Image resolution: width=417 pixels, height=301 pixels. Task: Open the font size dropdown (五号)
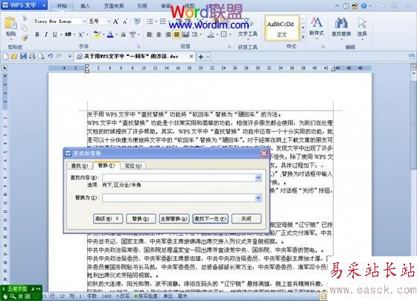(x=109, y=22)
